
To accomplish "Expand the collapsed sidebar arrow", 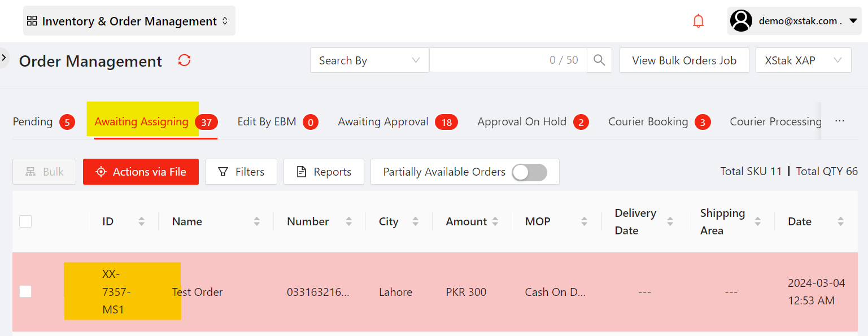I will (x=4, y=57).
